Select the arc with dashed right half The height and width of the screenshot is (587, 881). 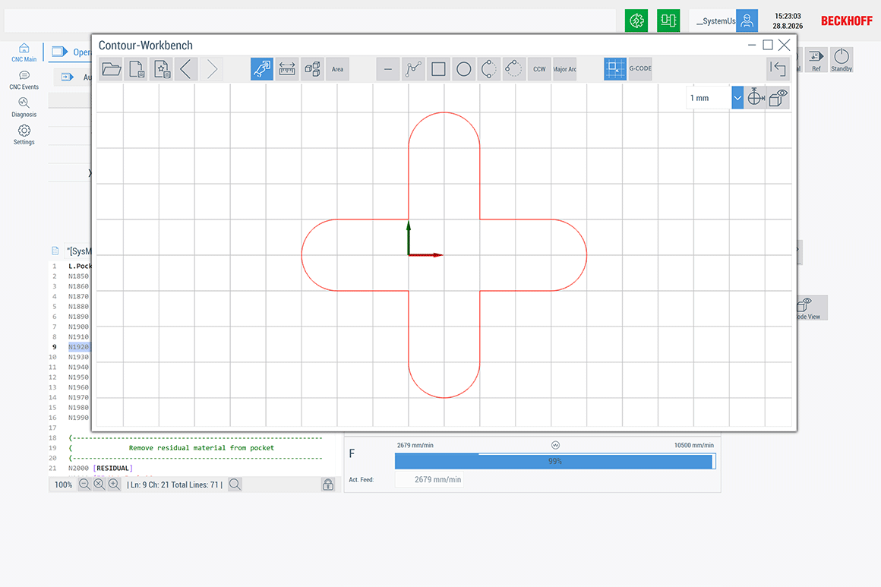coord(489,69)
